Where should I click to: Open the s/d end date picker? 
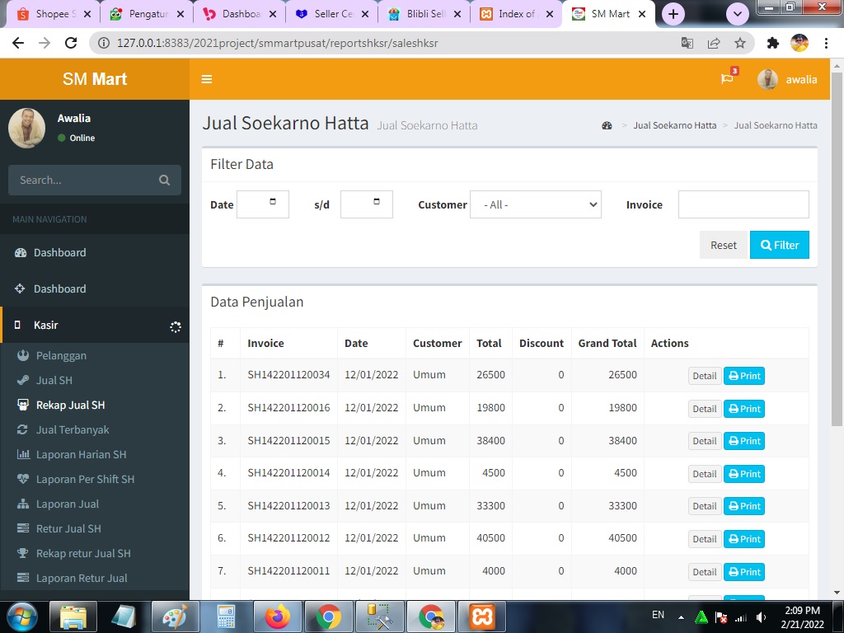pyautogui.click(x=366, y=204)
